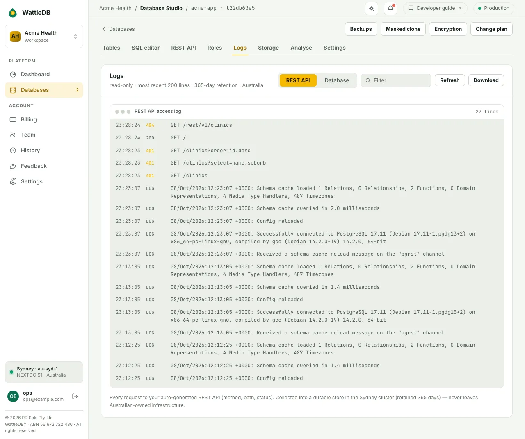Open the Tables tab

click(111, 48)
